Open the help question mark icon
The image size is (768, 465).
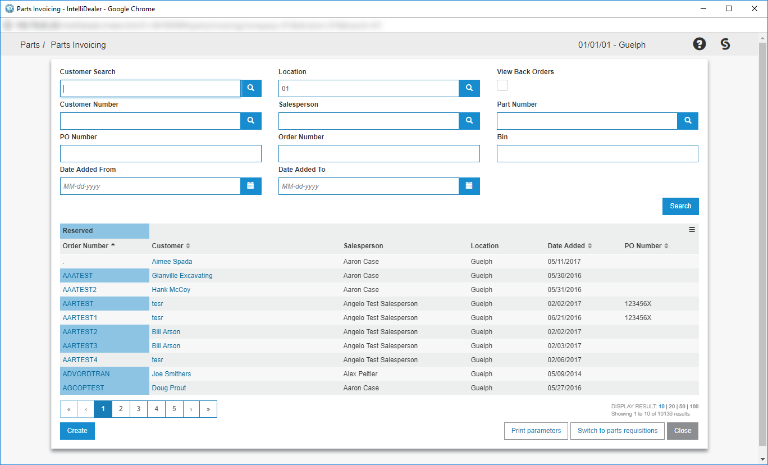coord(700,44)
